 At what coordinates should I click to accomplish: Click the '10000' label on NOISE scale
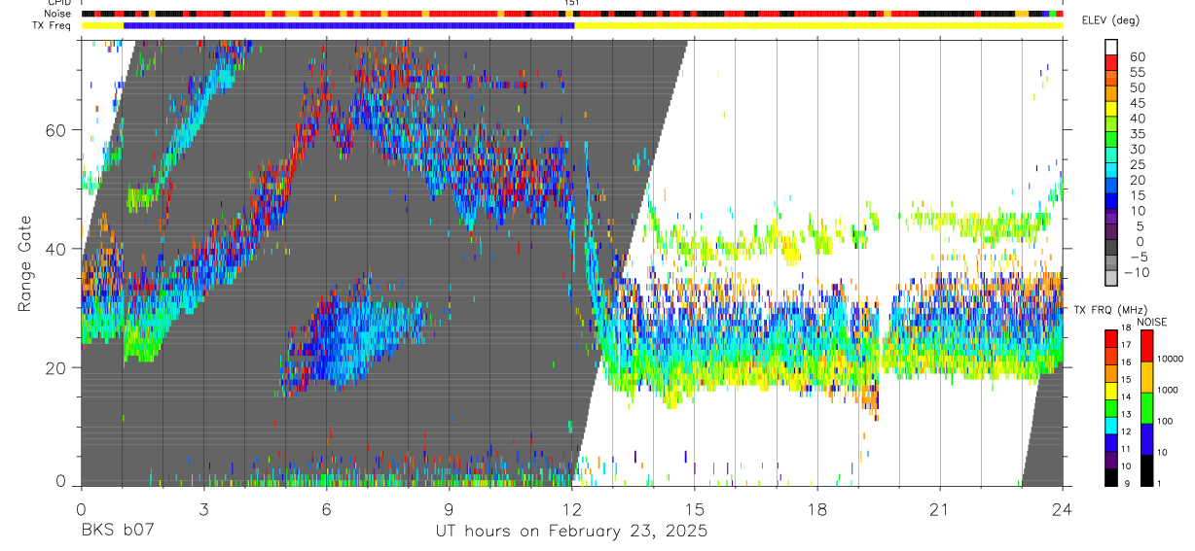coord(1171,359)
